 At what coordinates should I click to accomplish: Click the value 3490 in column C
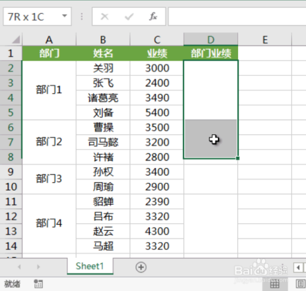pos(157,98)
